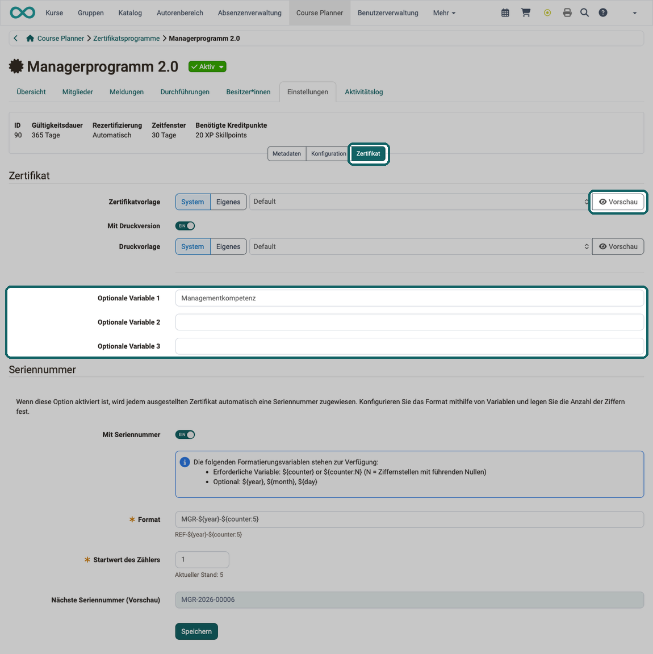The height and width of the screenshot is (654, 653).
Task: Open Druckvorlage Default select box
Action: [421, 246]
